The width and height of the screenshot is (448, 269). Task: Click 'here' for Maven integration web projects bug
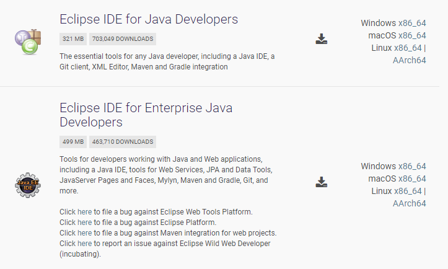84,233
